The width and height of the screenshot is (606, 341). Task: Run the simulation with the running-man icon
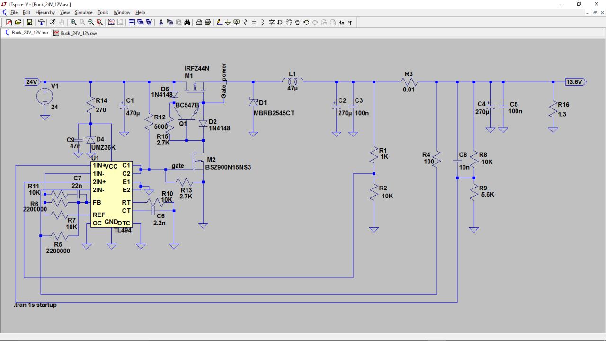[53, 22]
